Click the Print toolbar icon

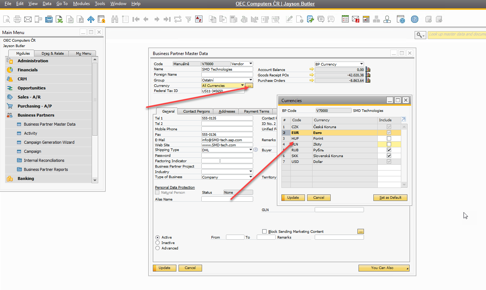(x=17, y=19)
